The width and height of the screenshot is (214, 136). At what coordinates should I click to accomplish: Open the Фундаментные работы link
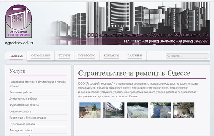24,105
